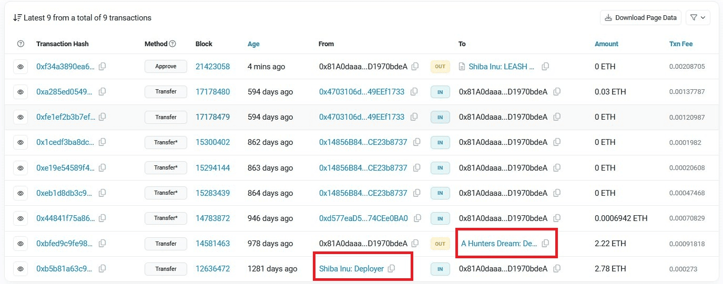The image size is (723, 284).
Task: Select the Approve method badge
Action: point(166,67)
